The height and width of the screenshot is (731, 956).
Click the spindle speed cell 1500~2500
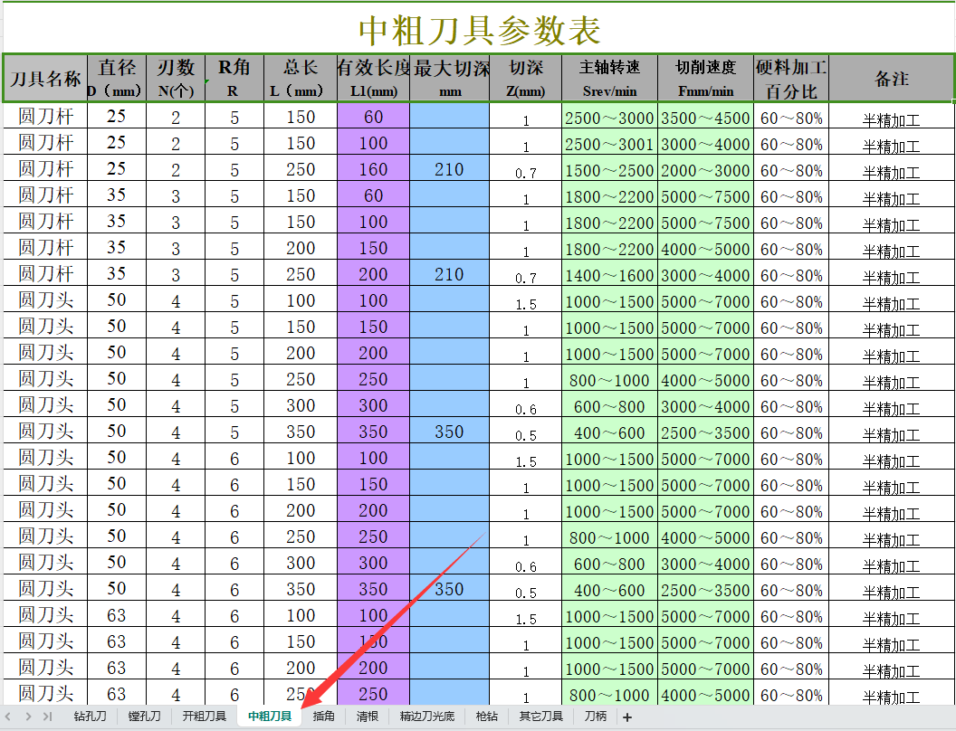pos(609,169)
